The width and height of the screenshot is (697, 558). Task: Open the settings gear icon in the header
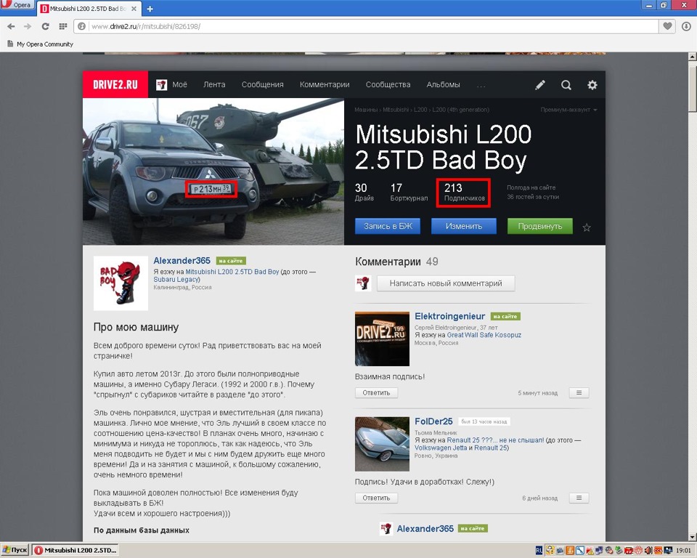(592, 85)
